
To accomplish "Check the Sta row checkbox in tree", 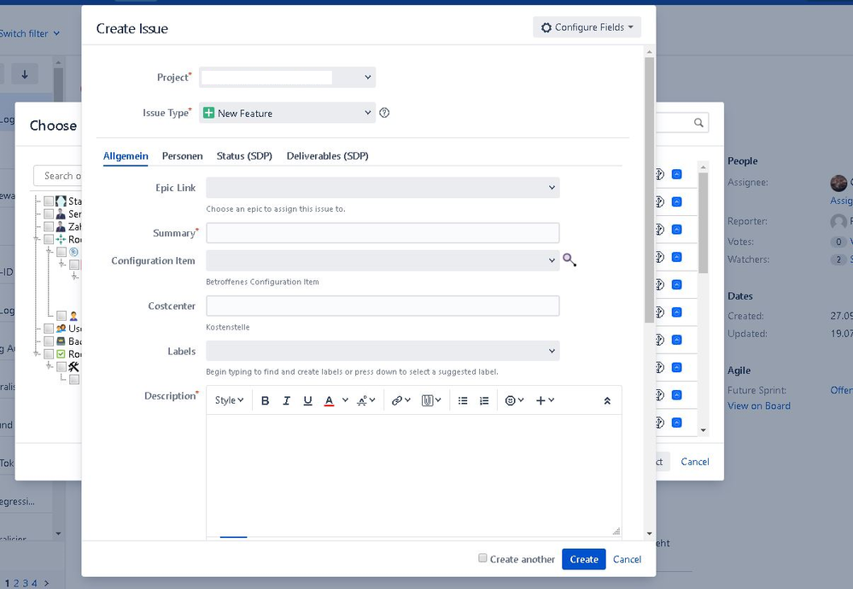I will click(x=49, y=201).
